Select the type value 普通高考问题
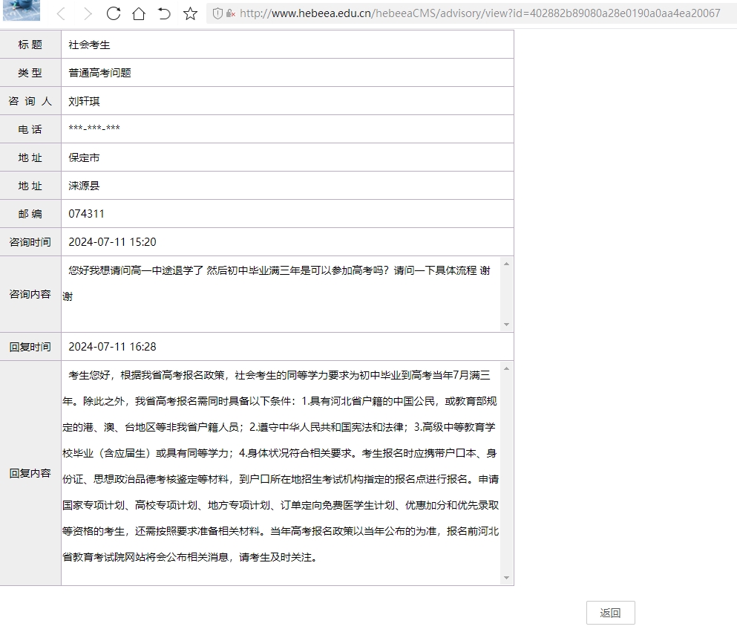Image resolution: width=737 pixels, height=635 pixels. point(99,73)
